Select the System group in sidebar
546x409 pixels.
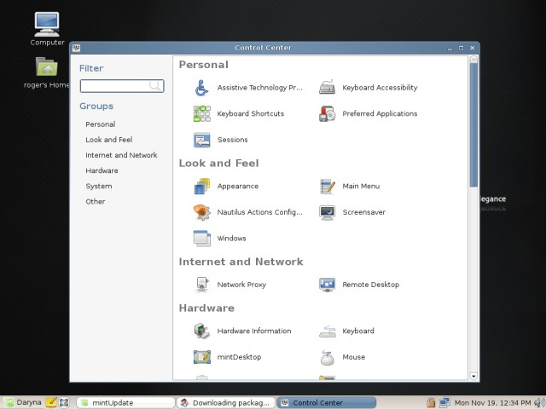click(x=99, y=186)
